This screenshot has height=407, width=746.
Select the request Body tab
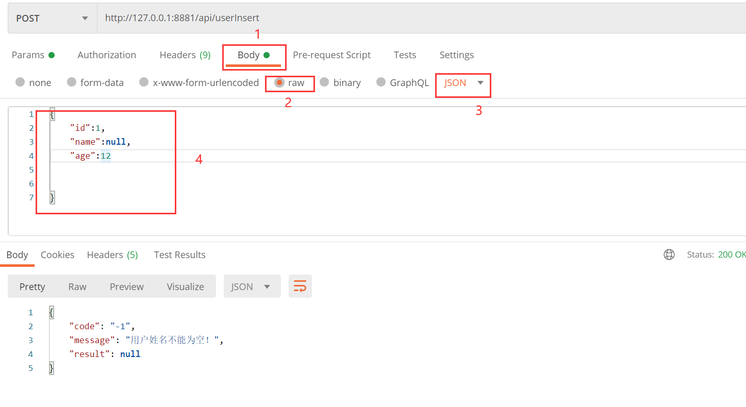[254, 55]
